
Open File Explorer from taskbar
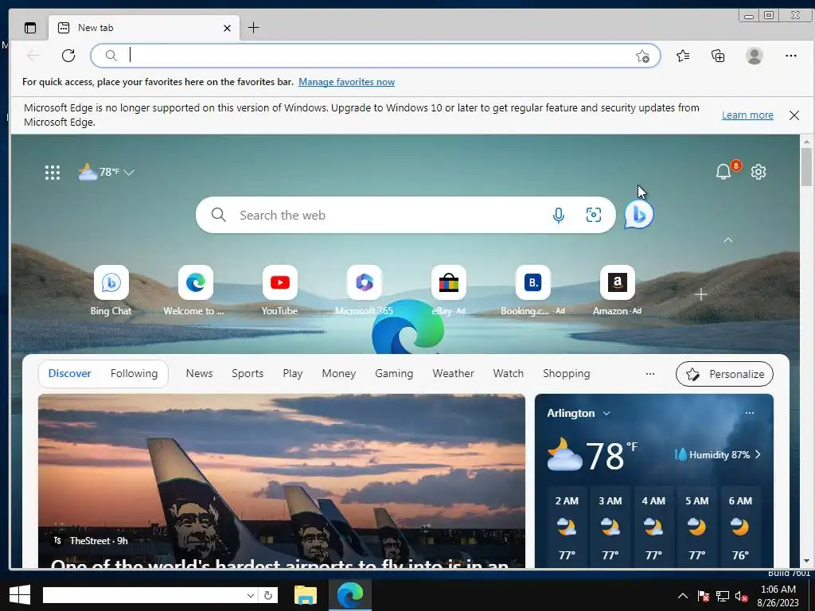(x=306, y=595)
